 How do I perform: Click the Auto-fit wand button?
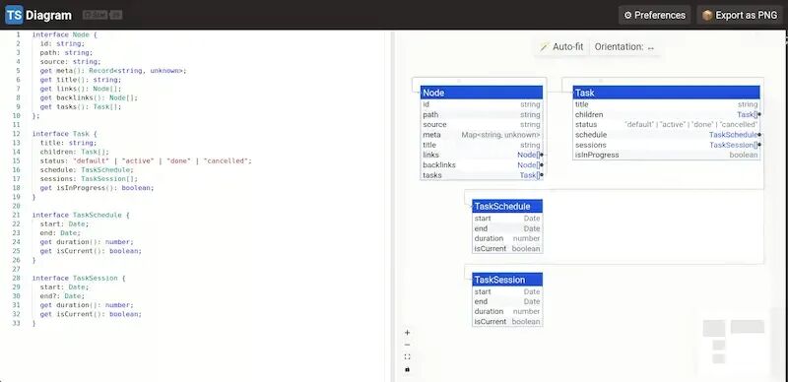[561, 46]
